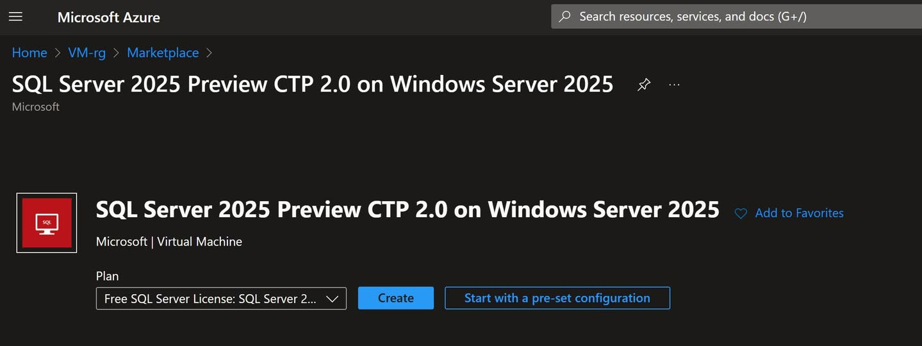This screenshot has height=346, width=922.
Task: Click the red SQL product logo
Action: pos(47,223)
